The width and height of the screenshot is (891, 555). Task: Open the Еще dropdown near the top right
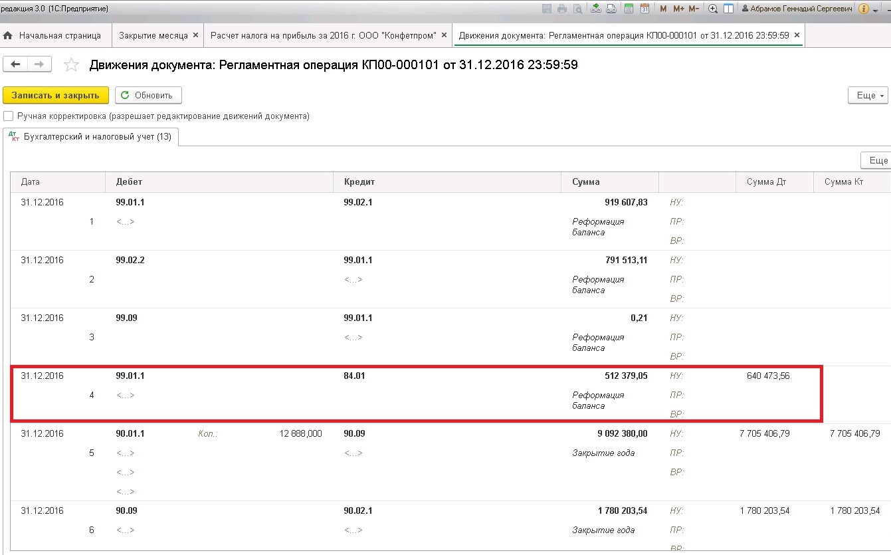pyautogui.click(x=868, y=95)
